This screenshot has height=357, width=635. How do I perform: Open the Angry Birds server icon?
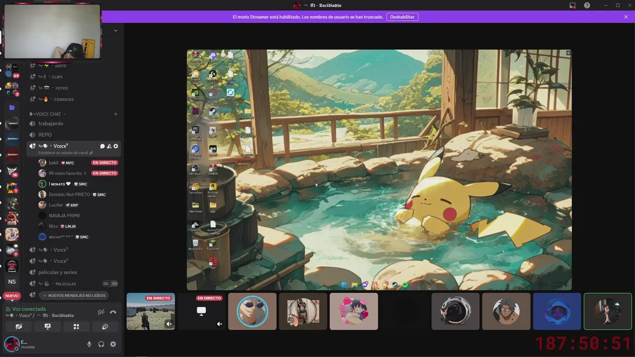(12, 218)
